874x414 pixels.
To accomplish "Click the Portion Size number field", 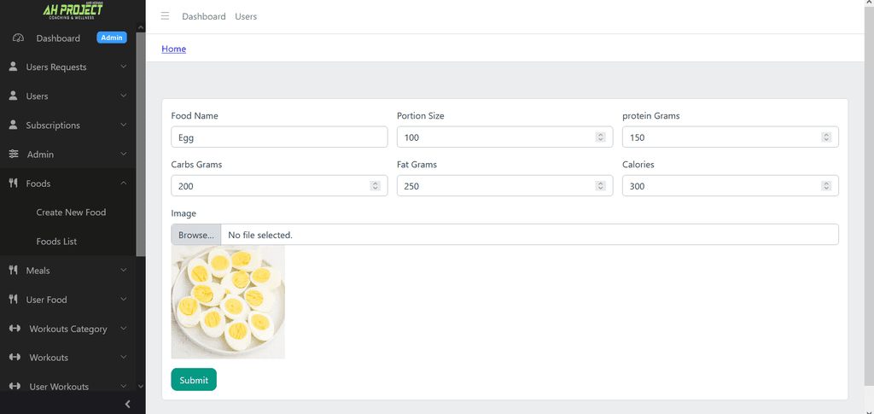I will click(505, 137).
